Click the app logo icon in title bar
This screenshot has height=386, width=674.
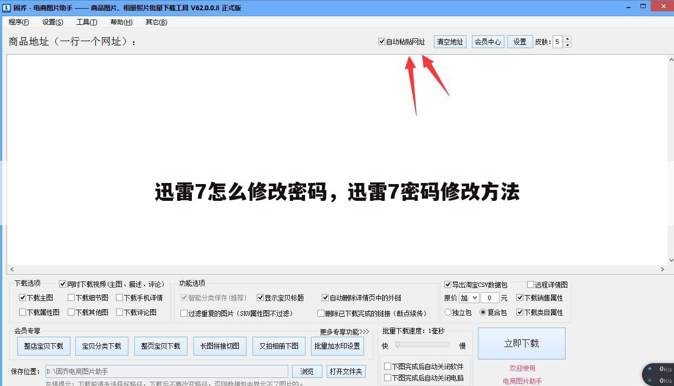coord(6,8)
